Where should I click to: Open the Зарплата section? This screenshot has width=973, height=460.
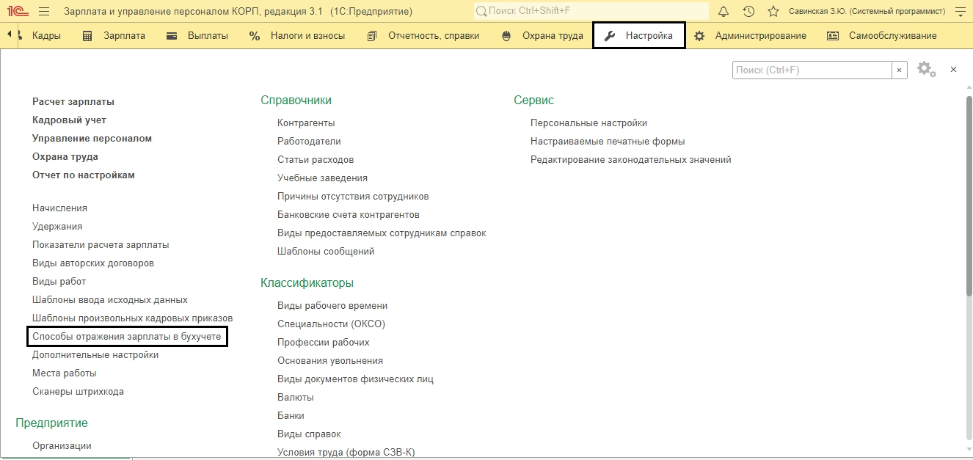(125, 36)
